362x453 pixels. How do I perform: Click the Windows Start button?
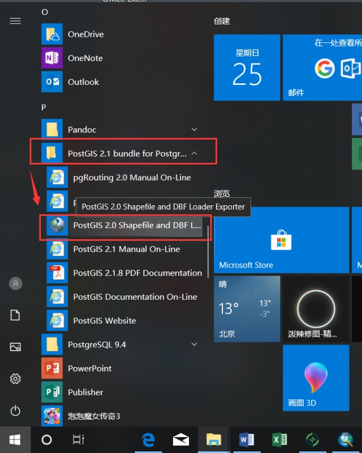point(15,440)
